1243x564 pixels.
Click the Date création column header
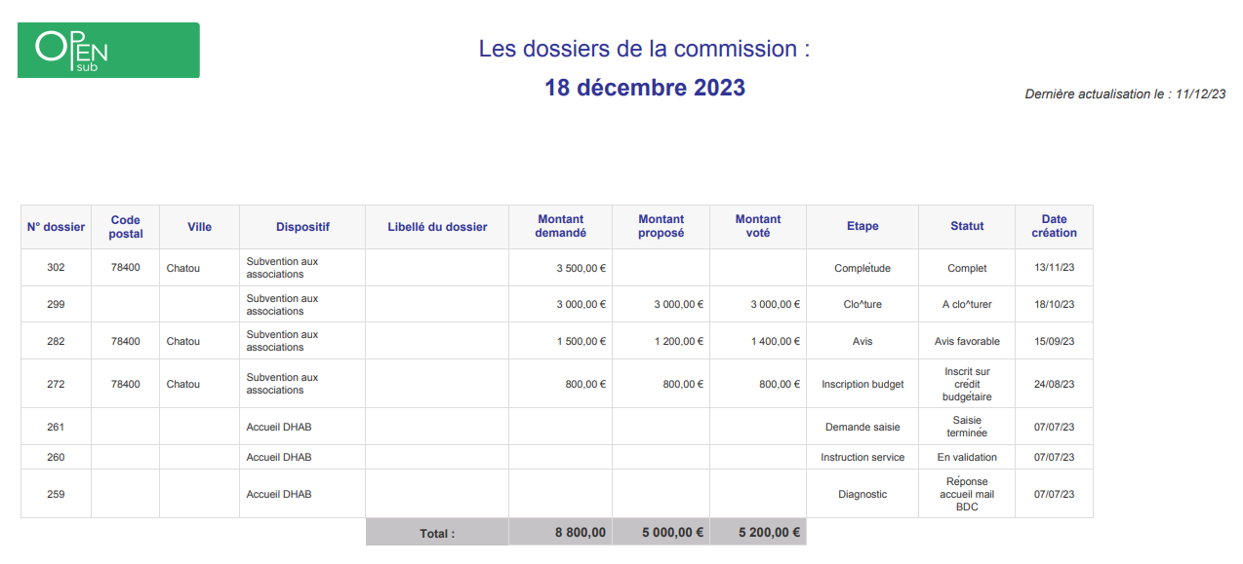point(1054,227)
